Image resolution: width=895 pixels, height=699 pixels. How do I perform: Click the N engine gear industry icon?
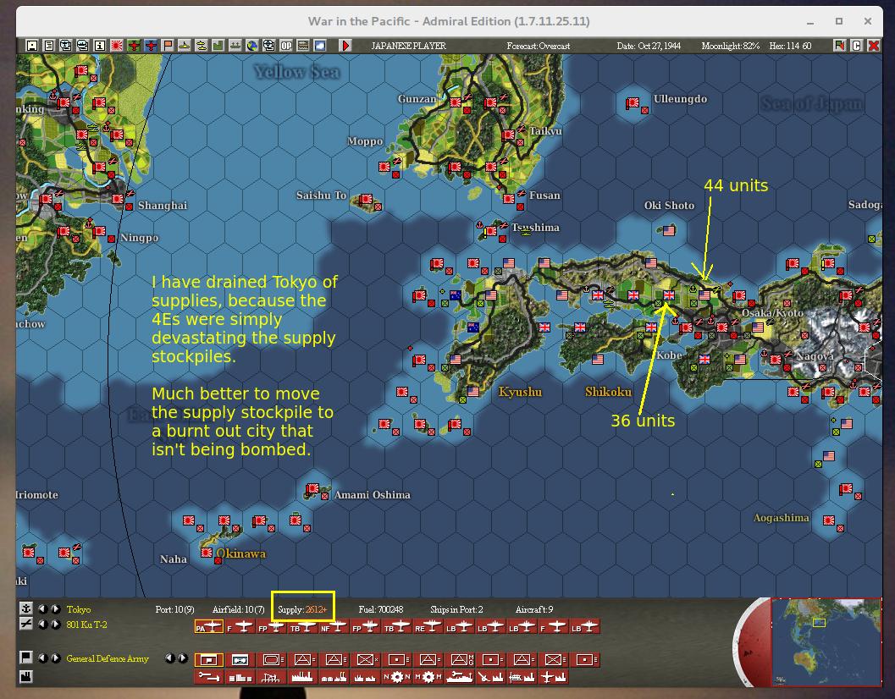[x=397, y=677]
